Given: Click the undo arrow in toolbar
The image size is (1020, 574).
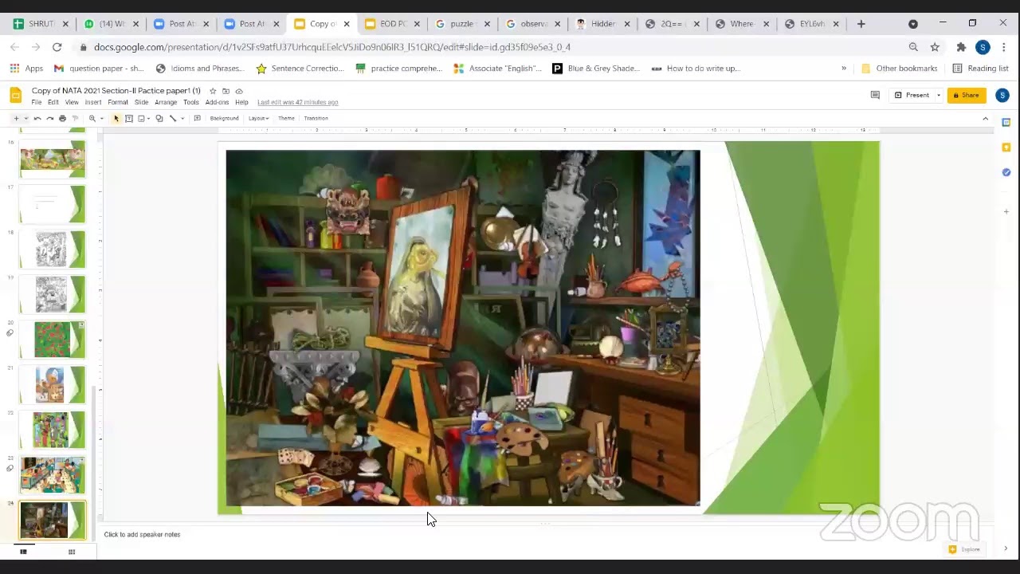Looking at the screenshot, I should pos(37,119).
